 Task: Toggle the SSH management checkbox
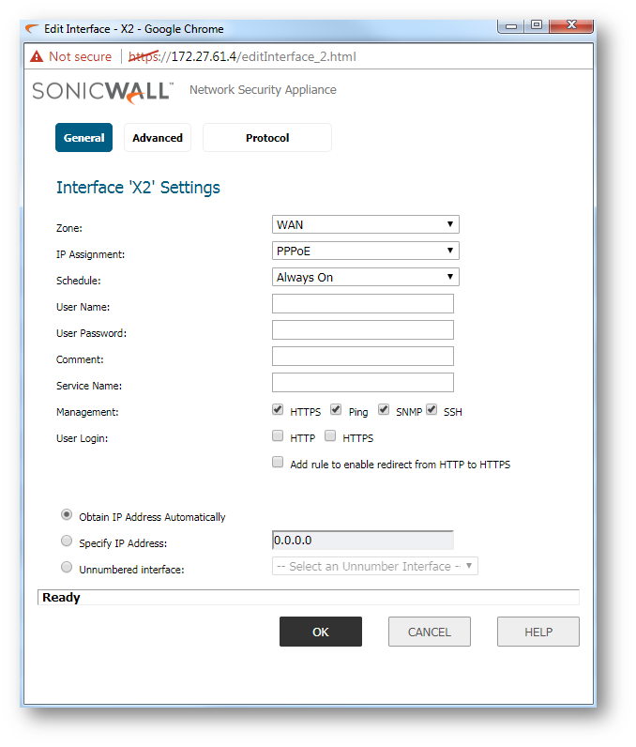[432, 410]
